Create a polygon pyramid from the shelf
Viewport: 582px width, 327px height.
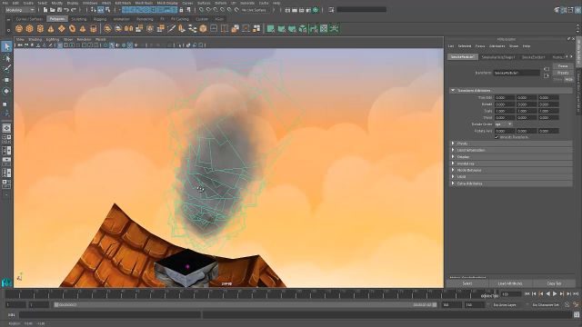coord(83,28)
